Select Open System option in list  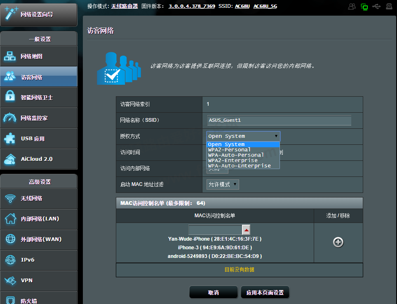pos(243,144)
